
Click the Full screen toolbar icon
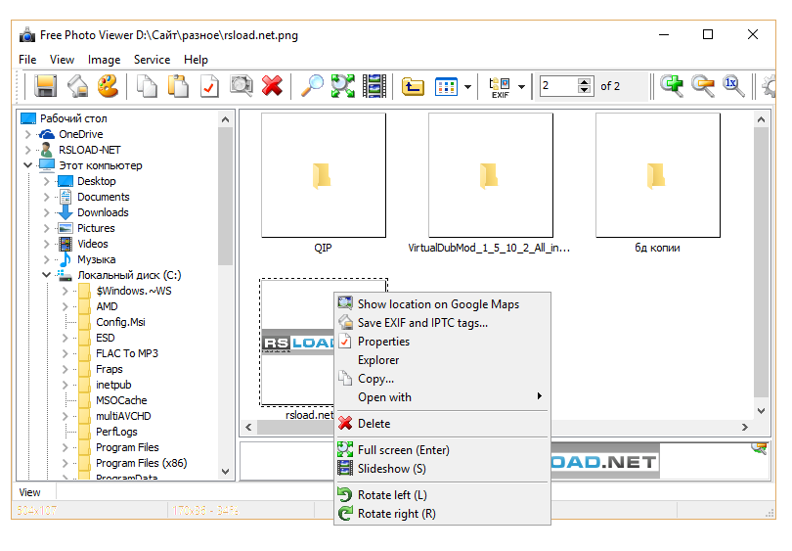[343, 86]
